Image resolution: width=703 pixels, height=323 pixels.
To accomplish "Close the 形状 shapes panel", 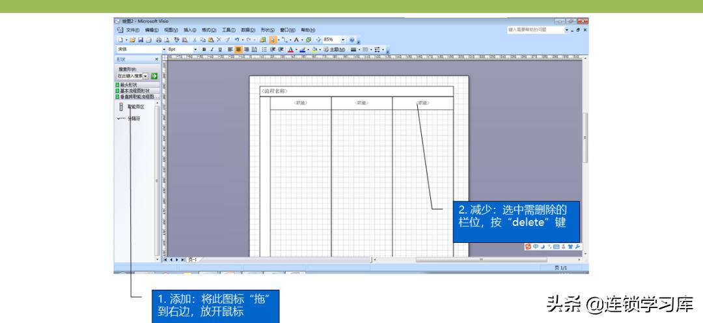I will [x=156, y=59].
